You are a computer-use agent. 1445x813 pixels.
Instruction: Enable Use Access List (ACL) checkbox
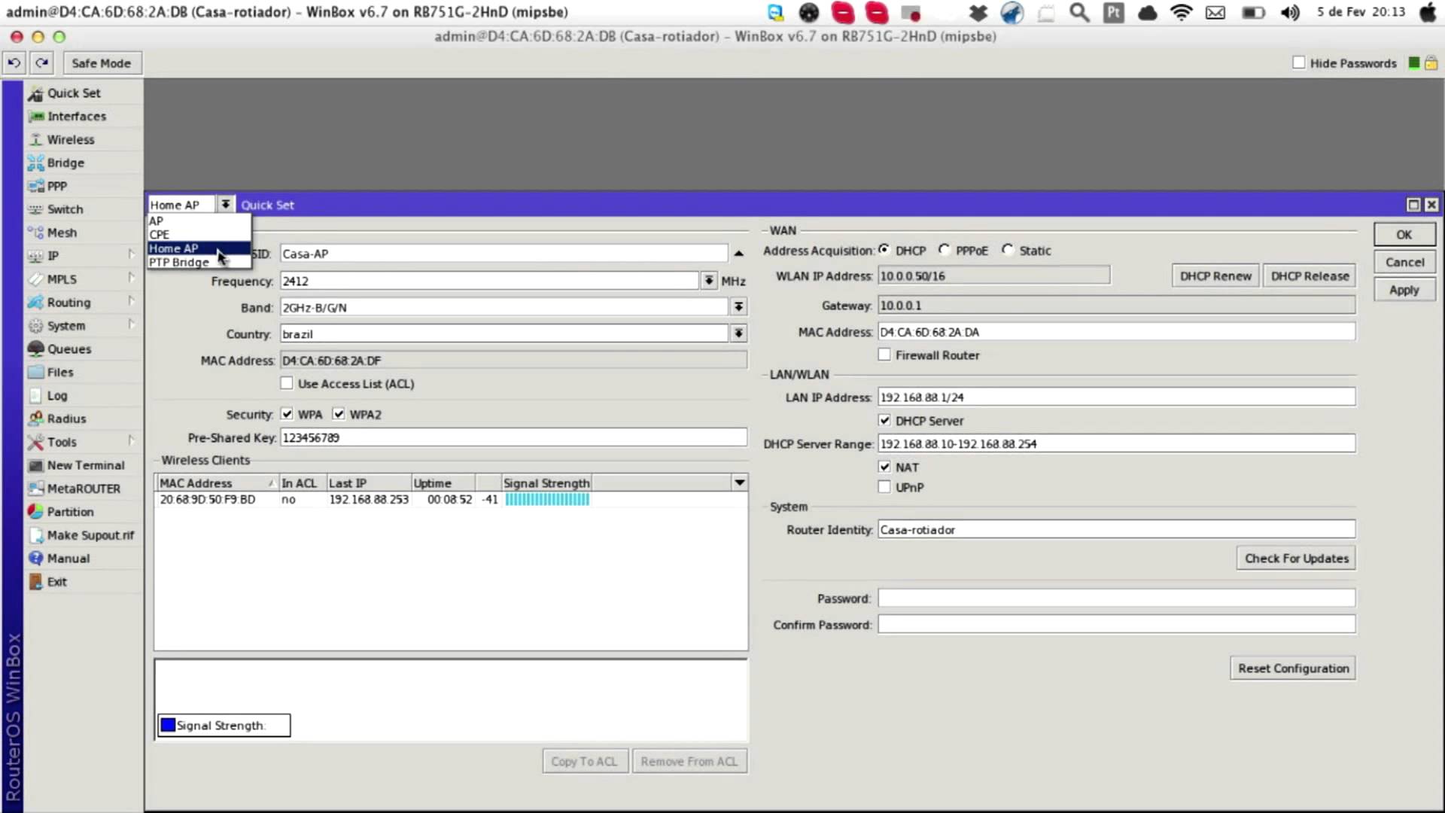pos(287,383)
